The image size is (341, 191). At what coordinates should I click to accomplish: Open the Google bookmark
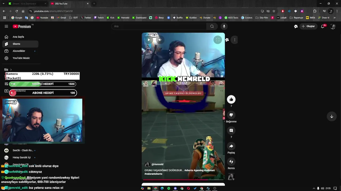coord(17,18)
